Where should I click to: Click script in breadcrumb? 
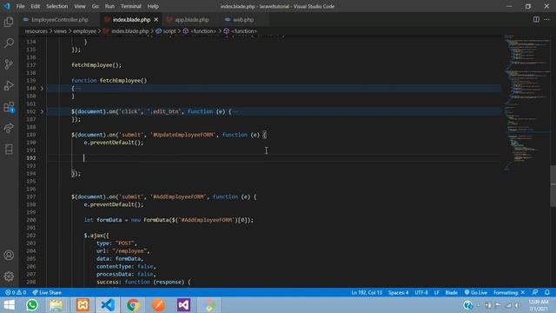(169, 31)
